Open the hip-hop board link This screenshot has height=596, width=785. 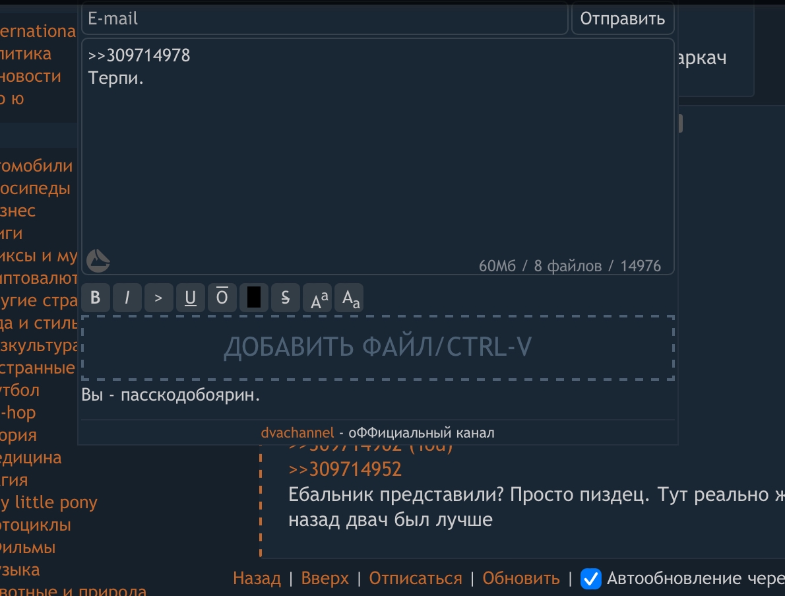coord(18,413)
